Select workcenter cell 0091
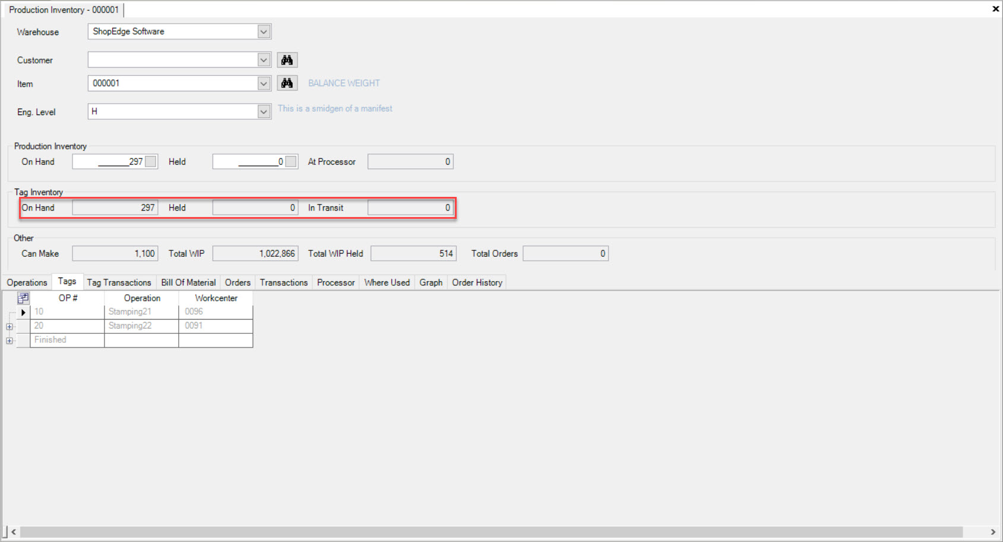 tap(216, 326)
